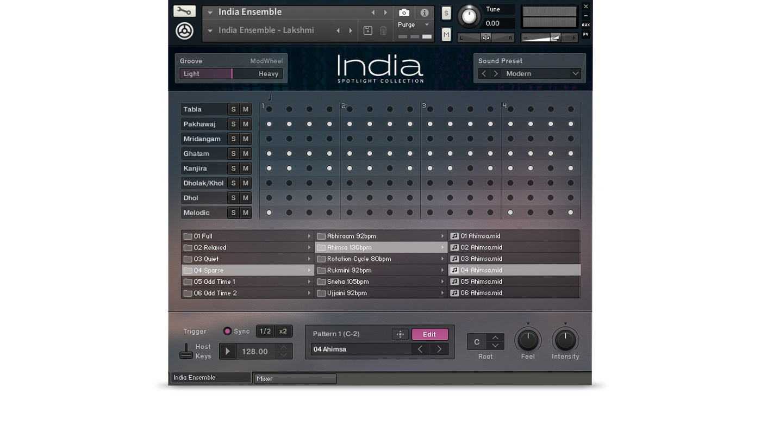Expand the 03 Quiet folder
Screen dimensions: 761x437
pos(248,259)
